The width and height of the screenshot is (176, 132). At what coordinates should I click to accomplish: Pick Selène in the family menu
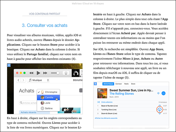point(48,108)
